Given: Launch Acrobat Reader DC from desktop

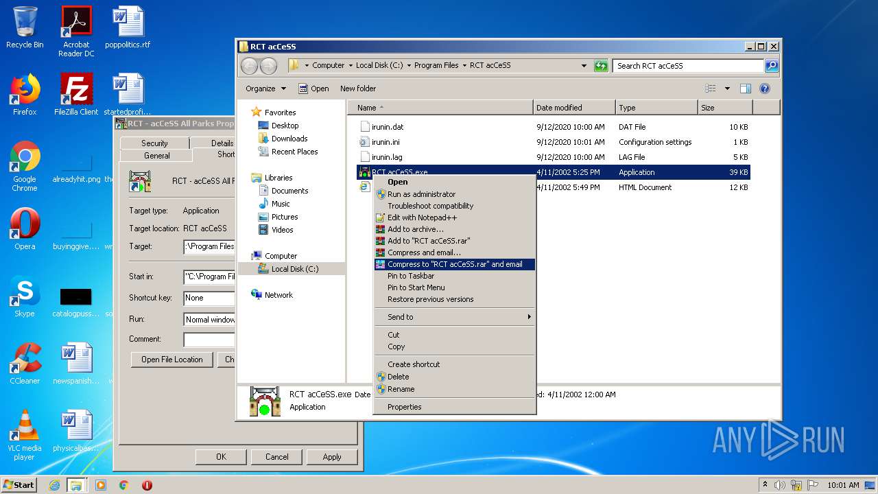Looking at the screenshot, I should click(76, 32).
